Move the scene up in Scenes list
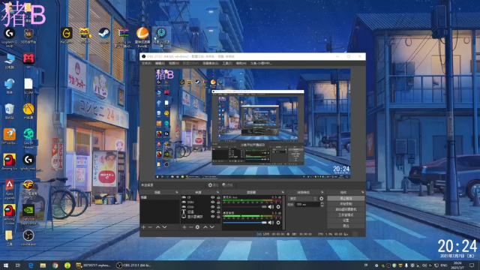 point(157,227)
